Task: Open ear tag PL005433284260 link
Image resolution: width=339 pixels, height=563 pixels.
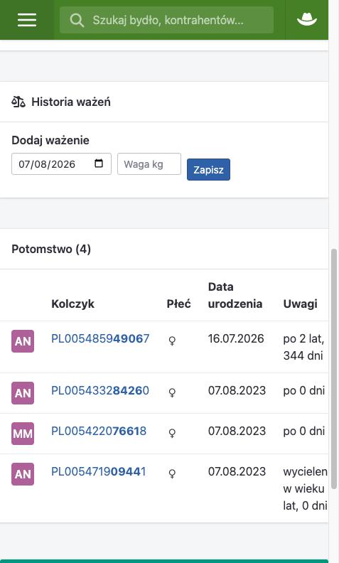Action: [x=100, y=390]
